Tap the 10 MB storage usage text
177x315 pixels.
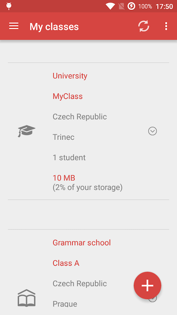(x=64, y=178)
